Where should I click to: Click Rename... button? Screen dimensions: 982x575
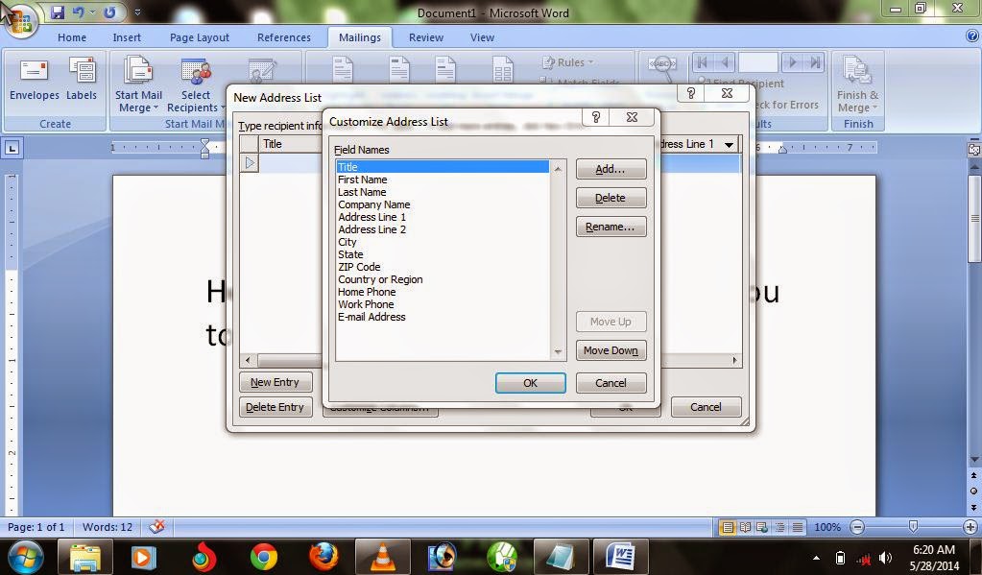click(x=611, y=227)
